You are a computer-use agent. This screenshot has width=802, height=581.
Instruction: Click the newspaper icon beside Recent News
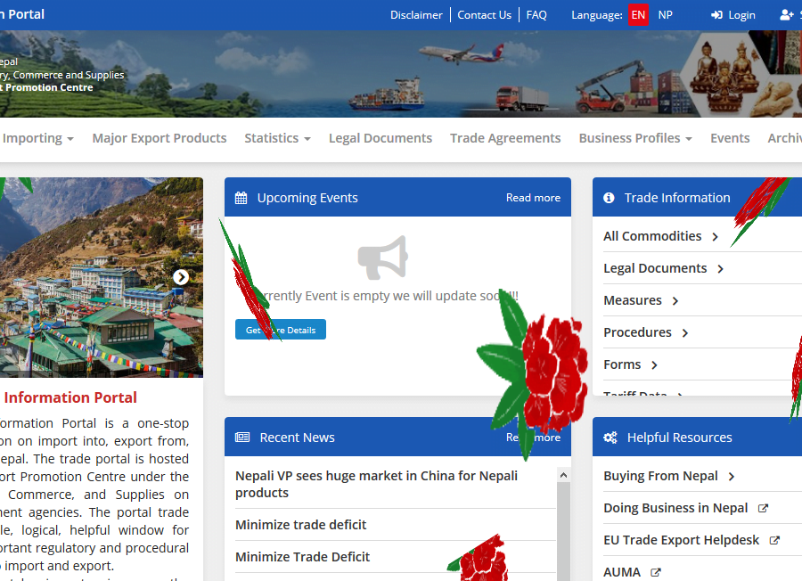pyautogui.click(x=242, y=438)
